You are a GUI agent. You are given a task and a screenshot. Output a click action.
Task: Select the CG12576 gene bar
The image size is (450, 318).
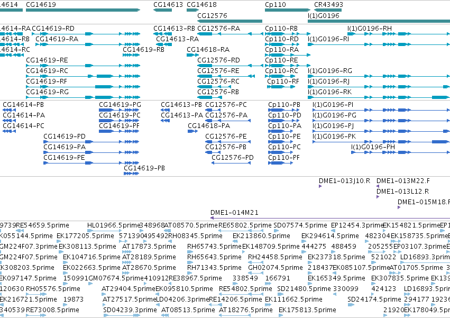[229, 21]
